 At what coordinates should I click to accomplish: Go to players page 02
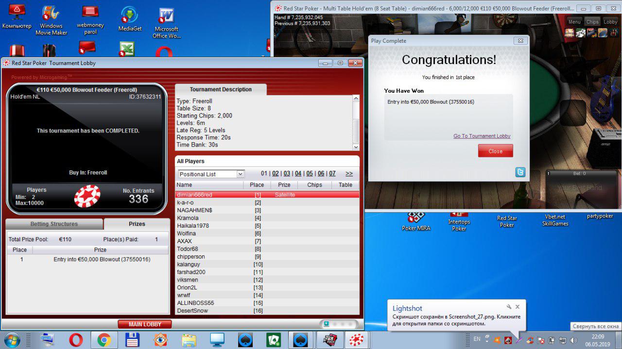pos(276,173)
